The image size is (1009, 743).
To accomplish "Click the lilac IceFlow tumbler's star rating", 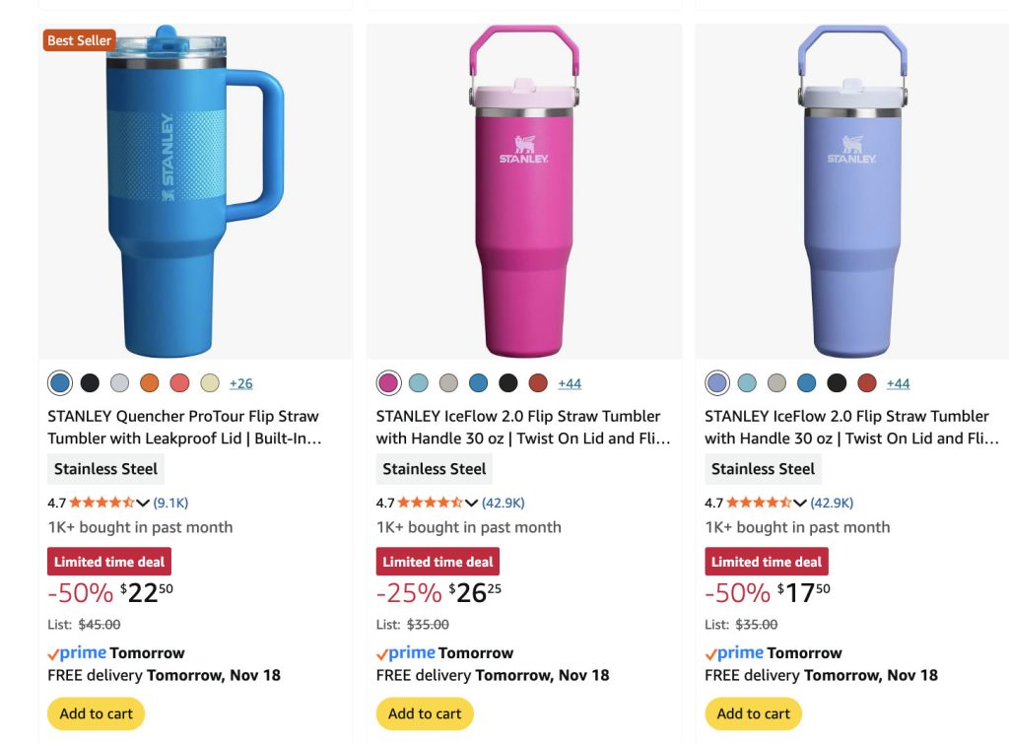I will 759,503.
